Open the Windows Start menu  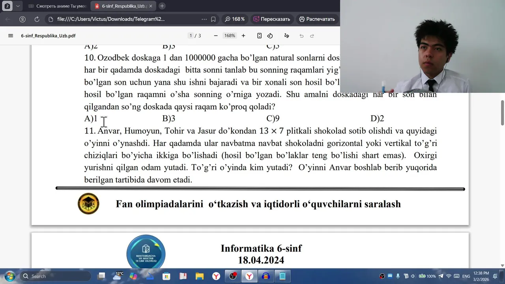click(x=9, y=276)
